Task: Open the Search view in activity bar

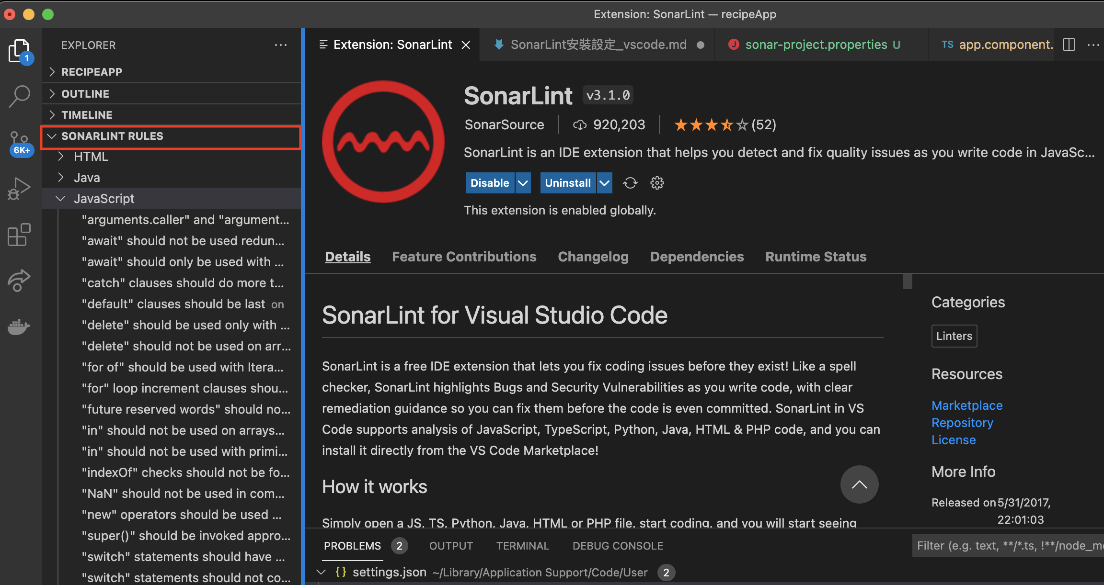Action: pyautogui.click(x=20, y=97)
